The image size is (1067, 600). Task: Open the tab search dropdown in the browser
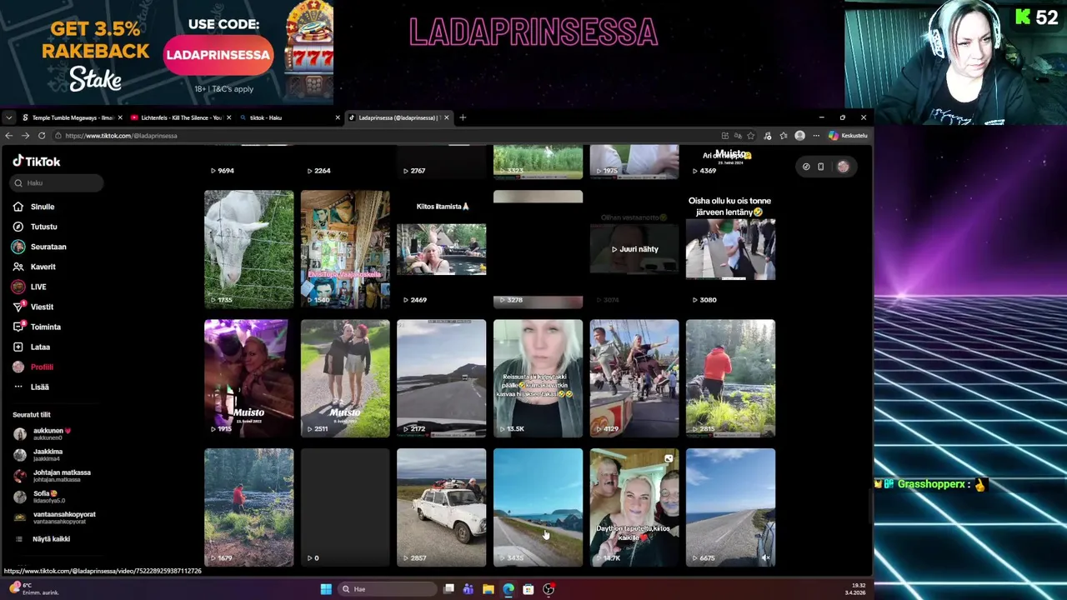(x=9, y=117)
